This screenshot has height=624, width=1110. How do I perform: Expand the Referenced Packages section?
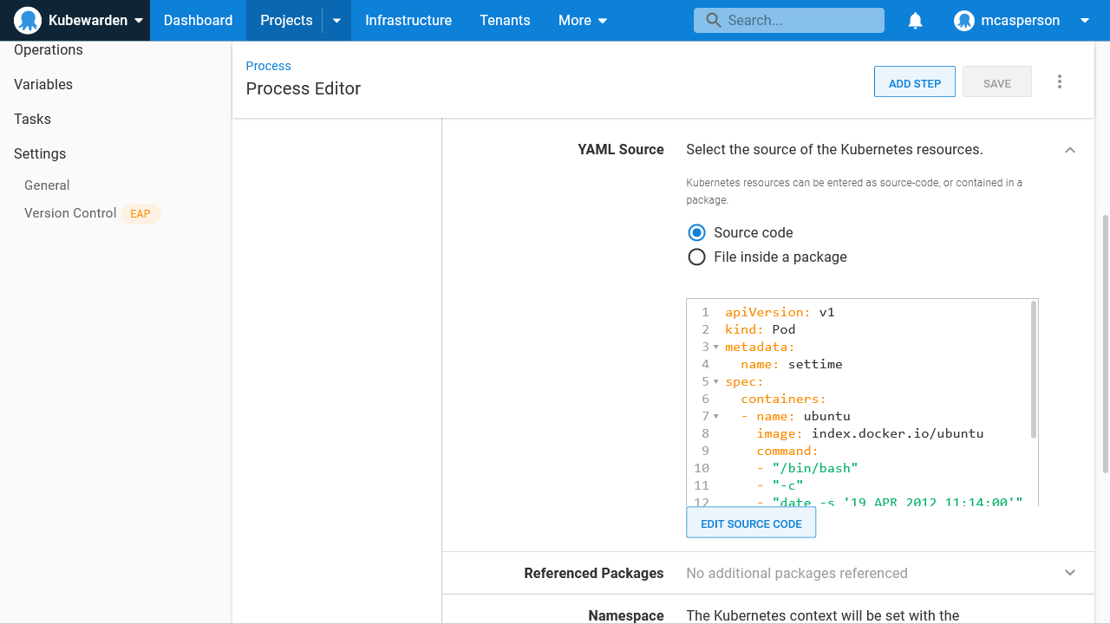coord(1070,573)
